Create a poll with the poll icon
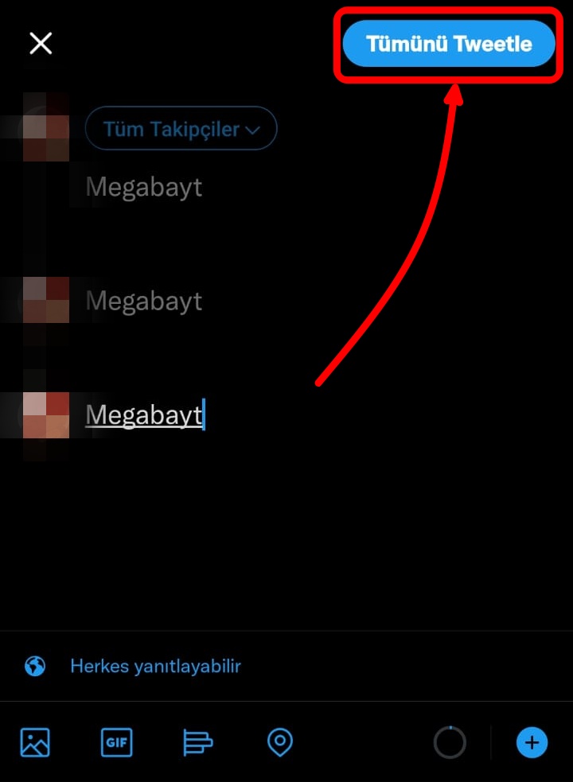Image resolution: width=573 pixels, height=782 pixels. point(198,742)
